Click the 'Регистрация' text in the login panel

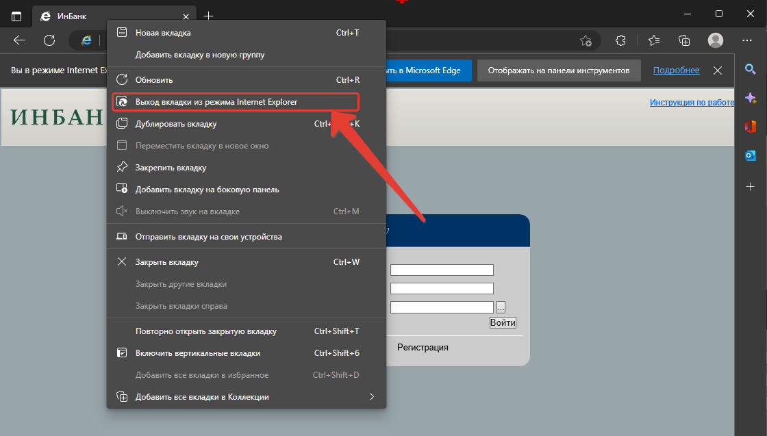pos(423,348)
